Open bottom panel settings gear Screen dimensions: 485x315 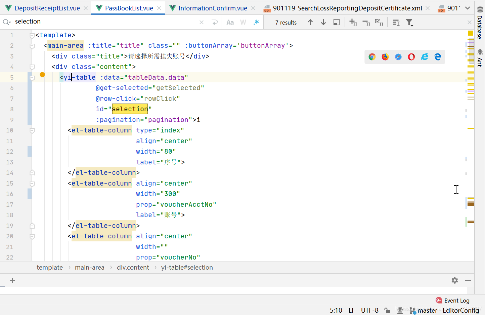[455, 280]
